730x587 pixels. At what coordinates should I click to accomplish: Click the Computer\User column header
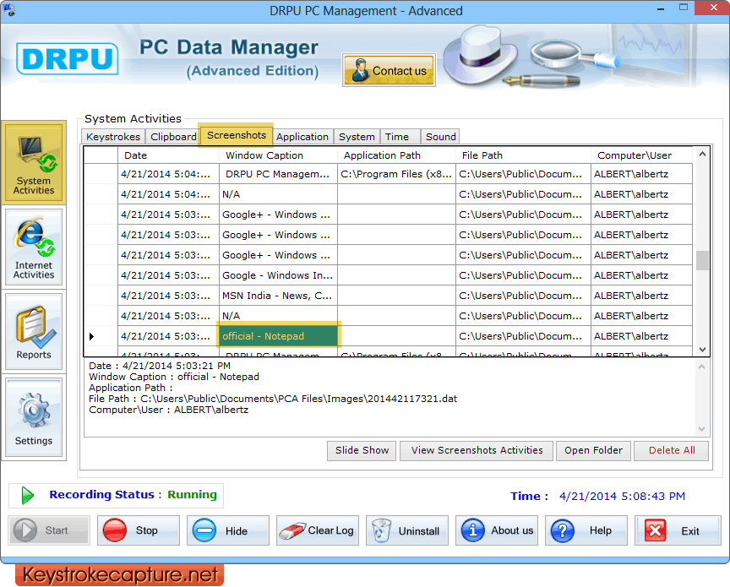point(641,155)
